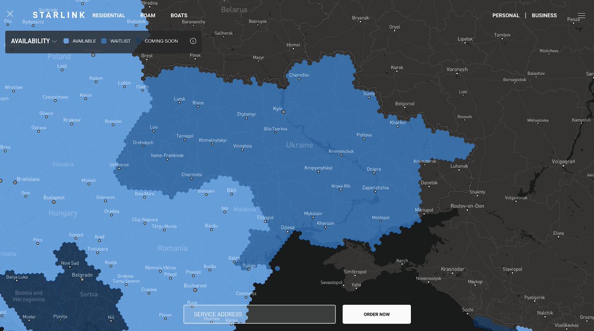The width and height of the screenshot is (594, 331).
Task: Switch to Personal section
Action: (x=506, y=15)
